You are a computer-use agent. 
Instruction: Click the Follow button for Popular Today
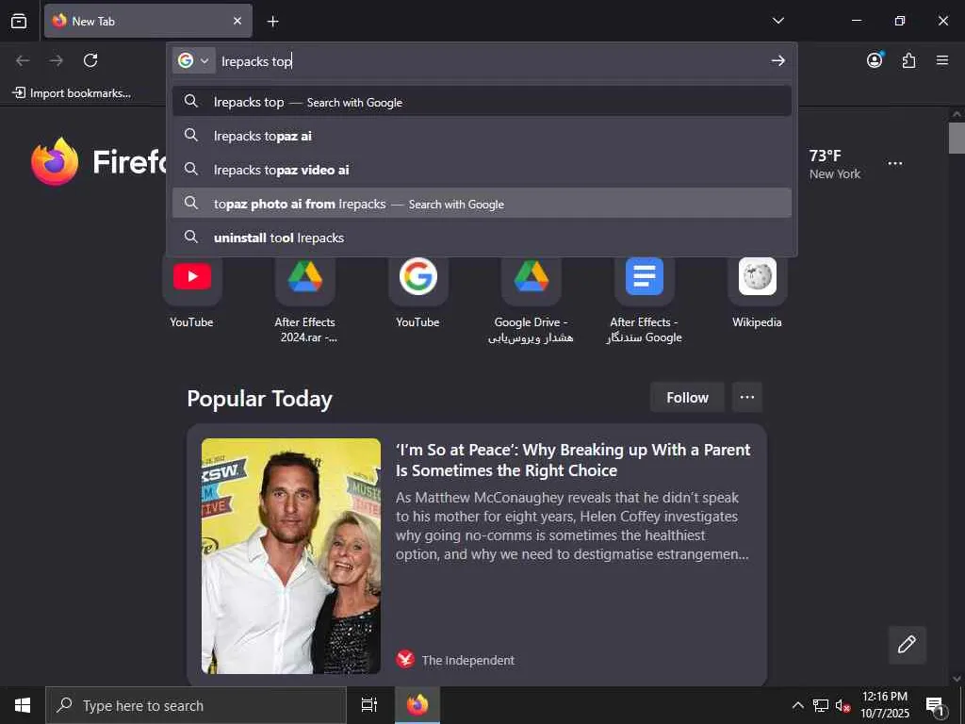[687, 397]
